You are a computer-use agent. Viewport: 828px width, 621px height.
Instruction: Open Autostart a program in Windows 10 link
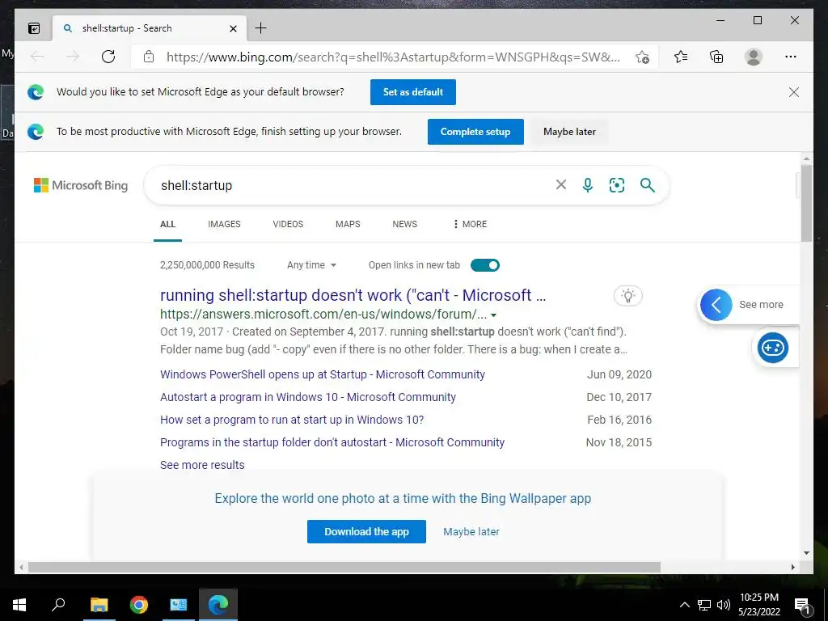pyautogui.click(x=308, y=397)
